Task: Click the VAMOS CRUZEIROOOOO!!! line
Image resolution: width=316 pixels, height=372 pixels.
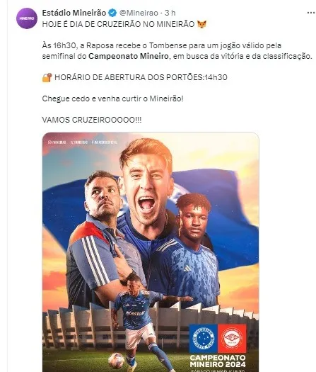Action: (92, 120)
